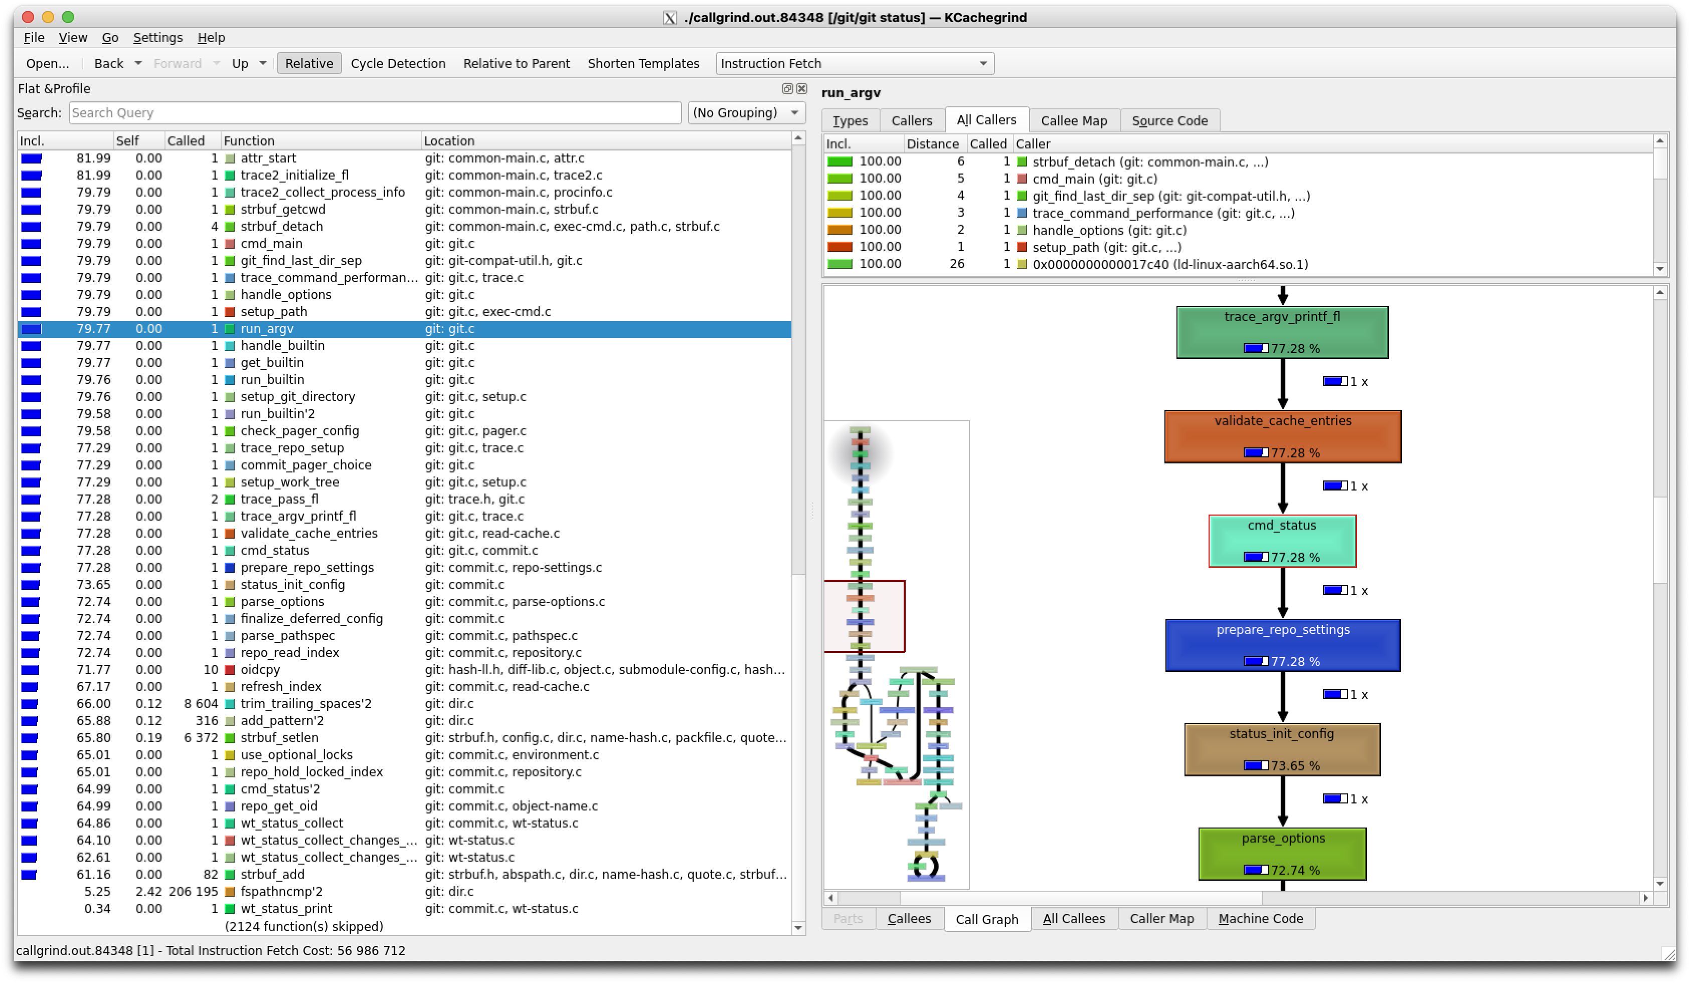
Task: Open the Instruction Fetch event type dropdown
Action: 855,64
